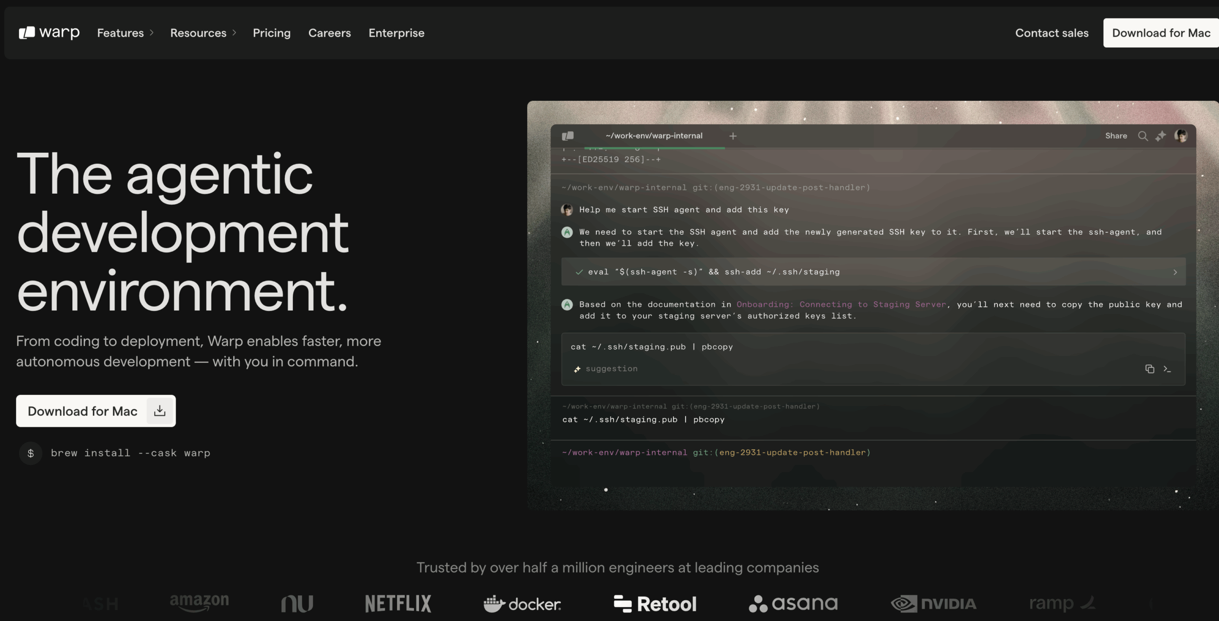Viewport: 1219px width, 621px height.
Task: Click Warp icon in terminal tab bar
Action: (568, 136)
